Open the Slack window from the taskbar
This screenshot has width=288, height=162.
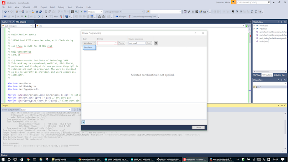click(169, 160)
